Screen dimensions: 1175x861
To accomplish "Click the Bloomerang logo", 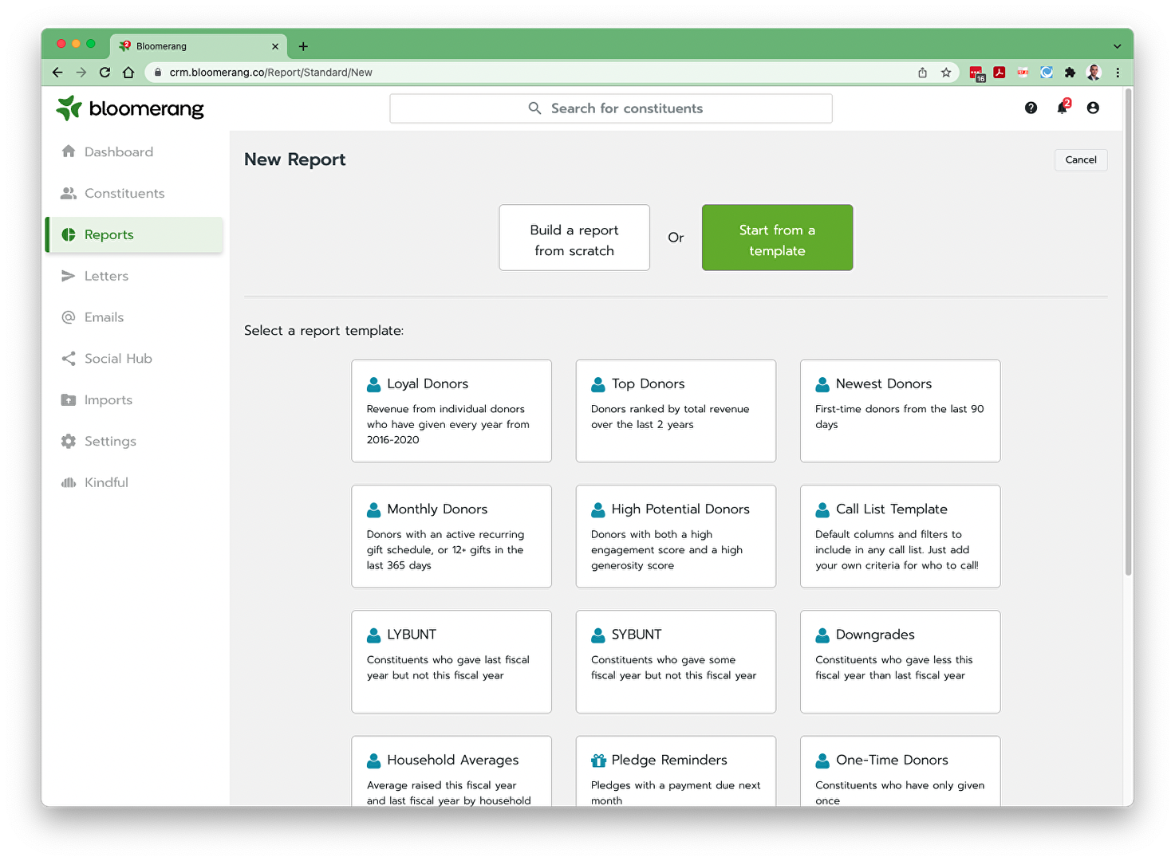I will (x=130, y=108).
